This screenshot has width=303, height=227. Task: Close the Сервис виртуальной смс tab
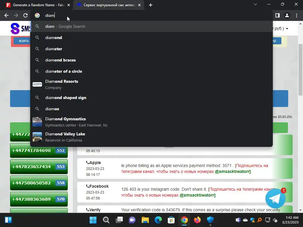(x=139, y=5)
